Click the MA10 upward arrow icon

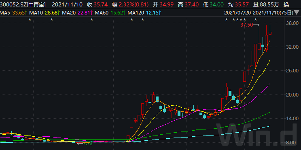tap(59, 13)
